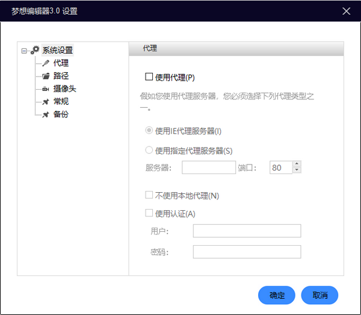Check the 不使用本地代理(N) option
Viewport: 361px width, 315px height.
click(x=149, y=195)
